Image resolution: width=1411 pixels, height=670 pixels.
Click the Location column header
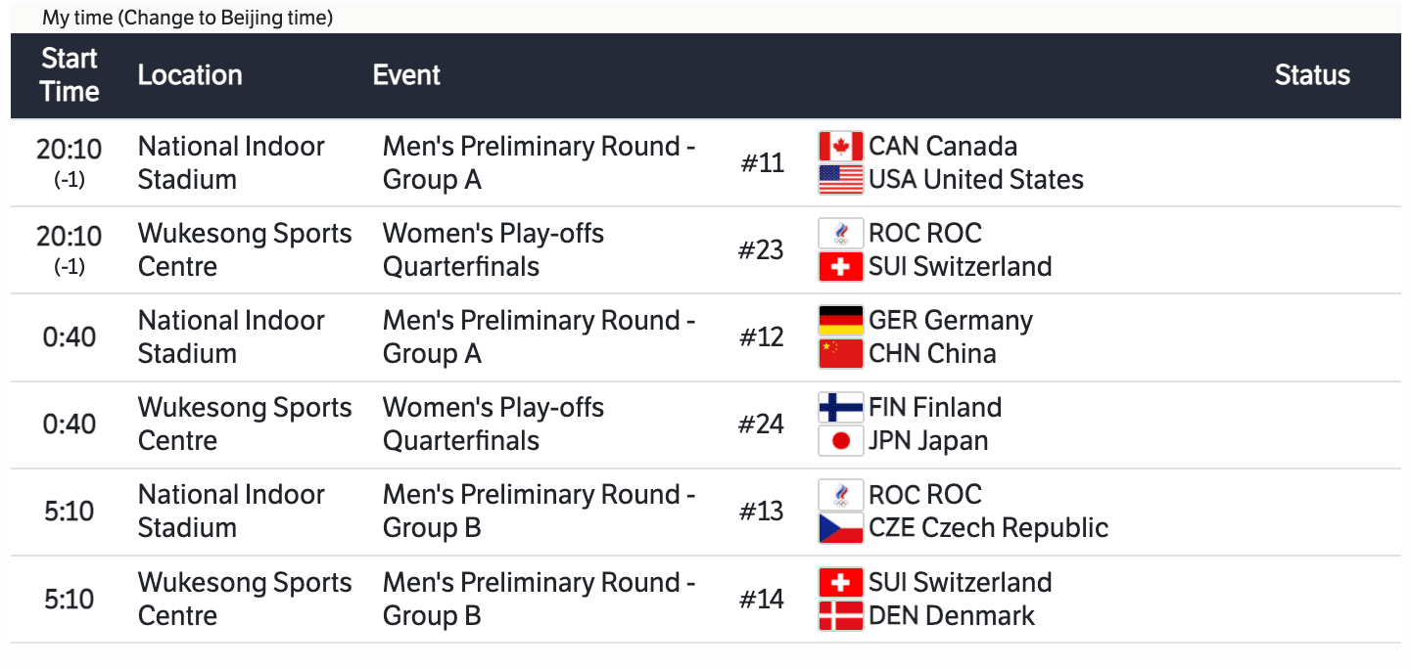click(x=190, y=75)
